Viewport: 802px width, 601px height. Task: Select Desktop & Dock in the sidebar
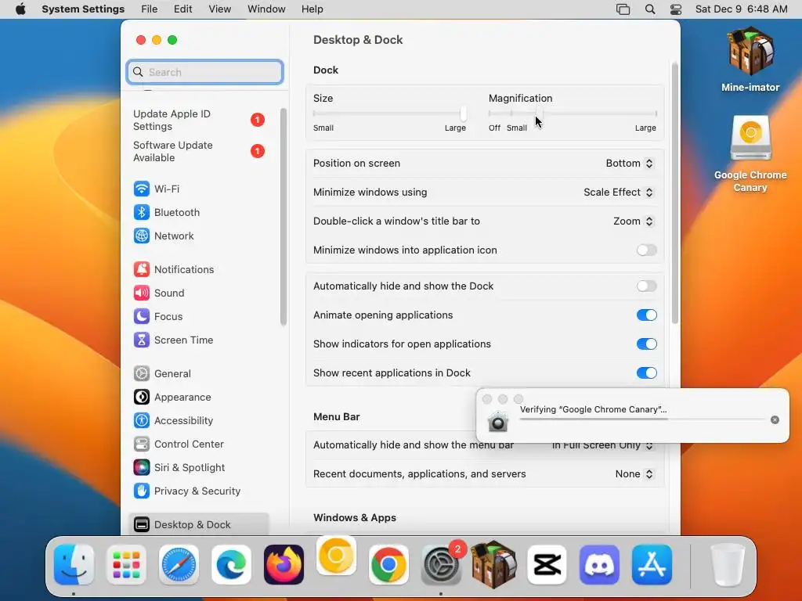click(200, 524)
